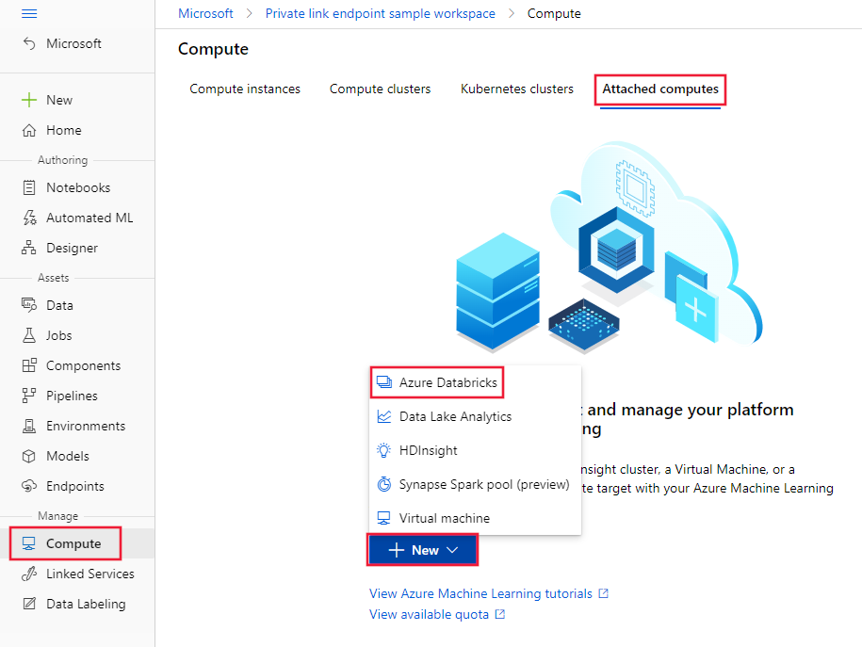The width and height of the screenshot is (862, 647).
Task: Click the Synapse Spark pool icon
Action: coord(384,484)
